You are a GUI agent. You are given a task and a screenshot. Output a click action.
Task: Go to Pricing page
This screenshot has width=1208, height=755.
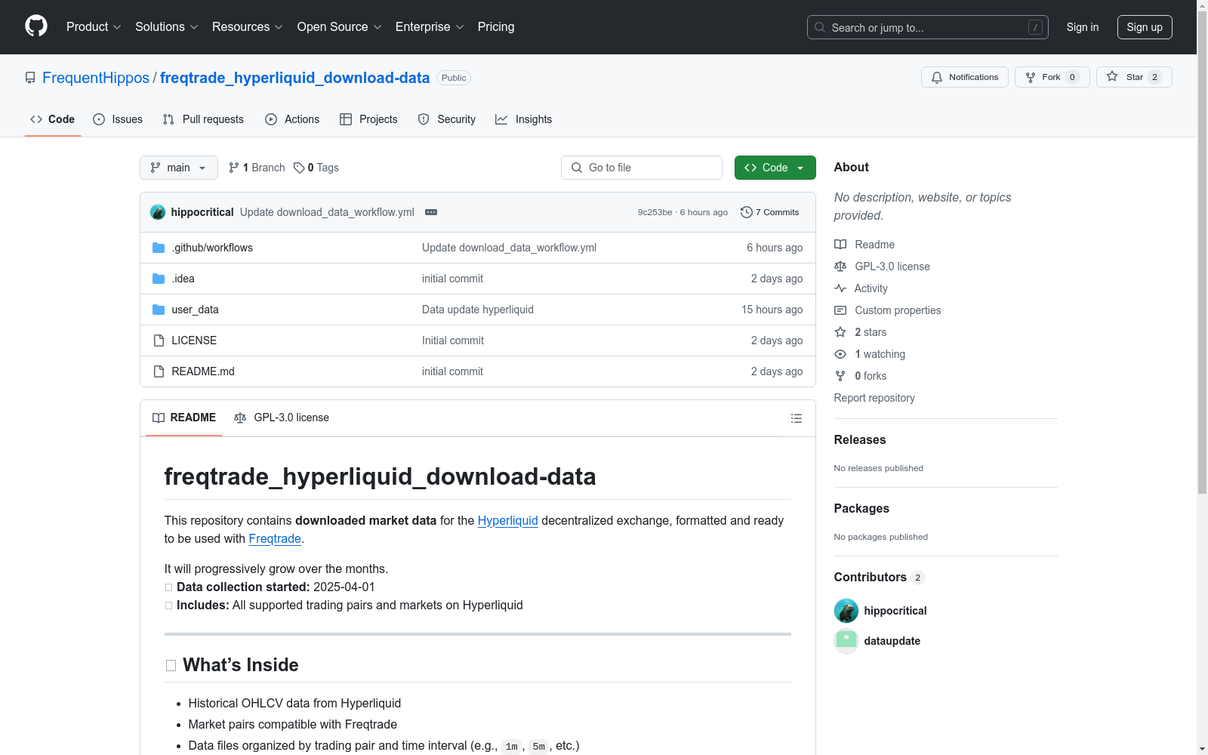[496, 27]
